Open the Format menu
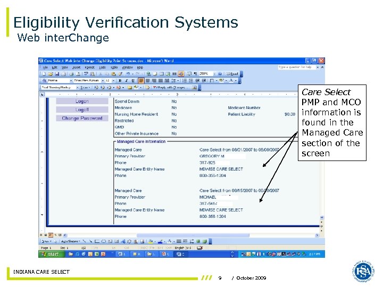The width and height of the screenshot is (383, 287). [x=89, y=67]
